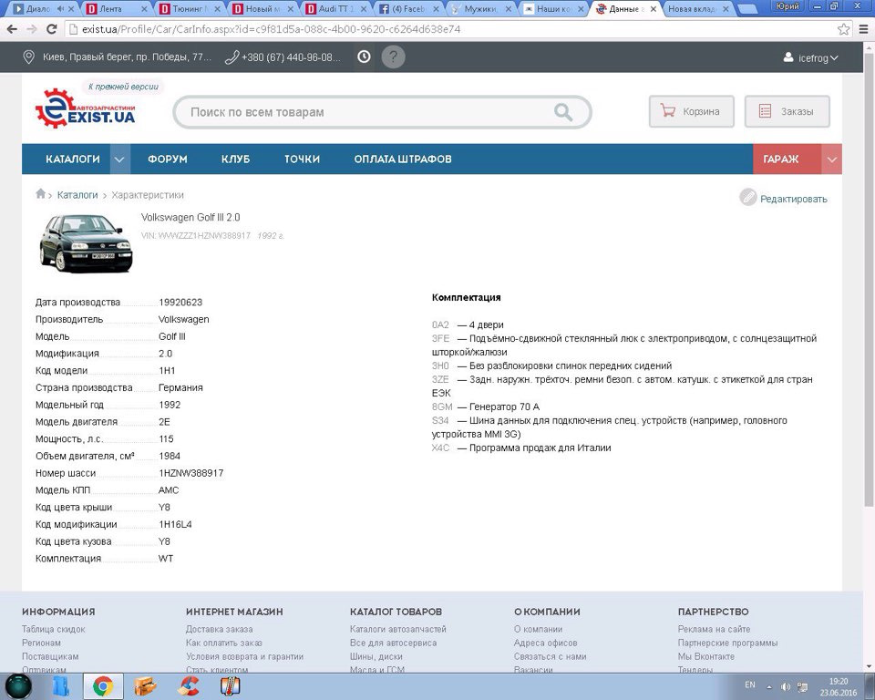Open the КЛУБ menu item
Screen dimensions: 875x700
235,160
